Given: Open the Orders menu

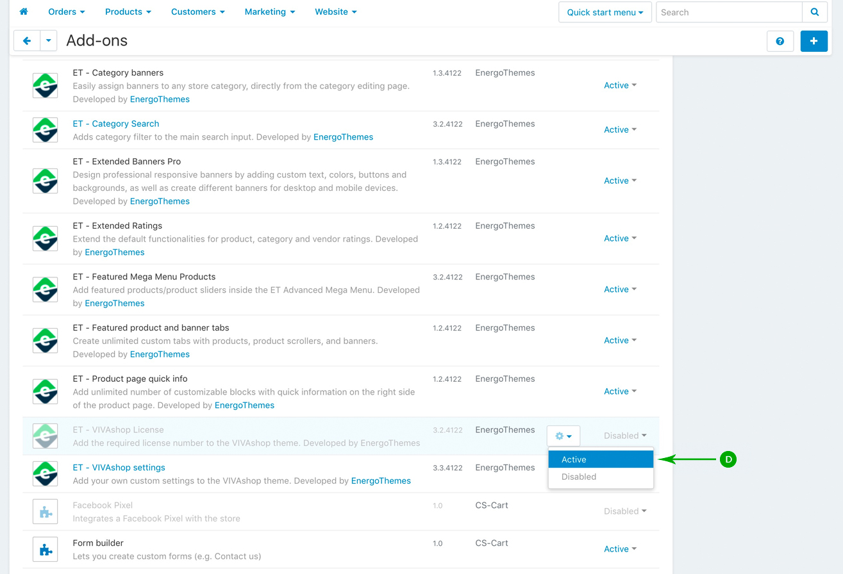Looking at the screenshot, I should (x=67, y=12).
